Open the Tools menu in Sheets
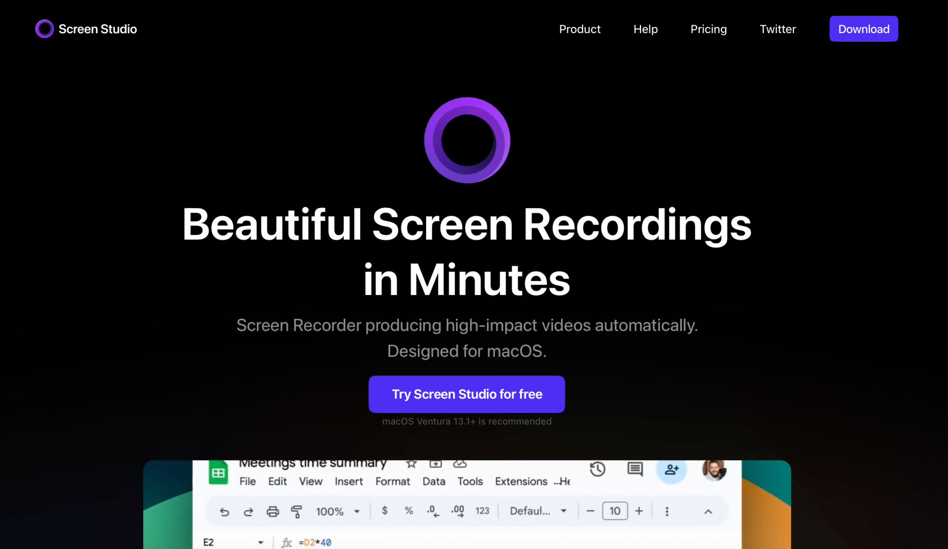948x549 pixels. click(x=470, y=481)
